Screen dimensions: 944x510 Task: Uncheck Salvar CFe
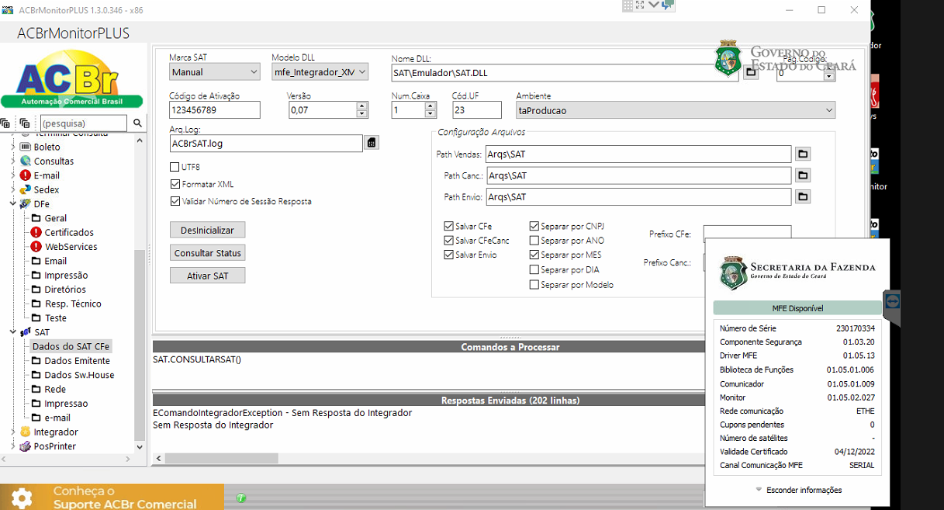tap(448, 226)
